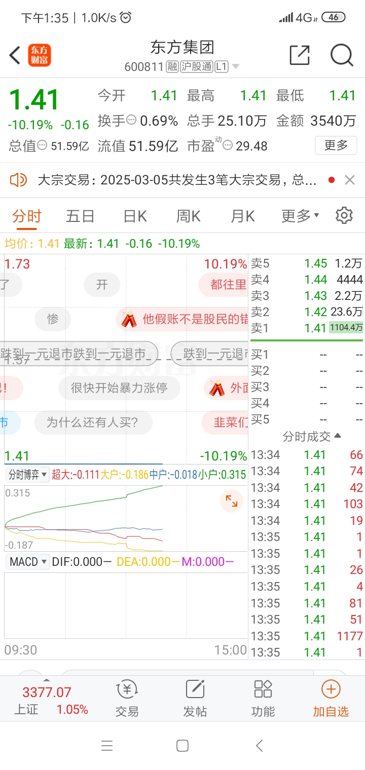365x770 pixels.
Task: Tap the 开 comment bubble
Action: [102, 285]
